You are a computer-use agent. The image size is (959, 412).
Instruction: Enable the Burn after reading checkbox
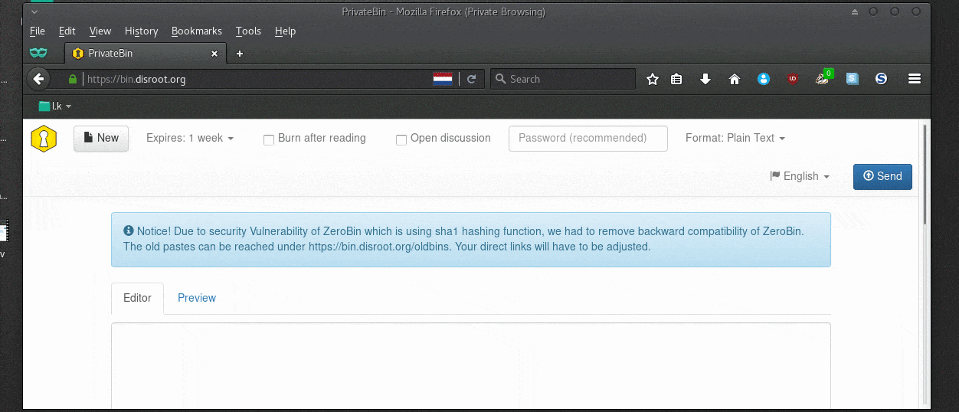pos(269,139)
